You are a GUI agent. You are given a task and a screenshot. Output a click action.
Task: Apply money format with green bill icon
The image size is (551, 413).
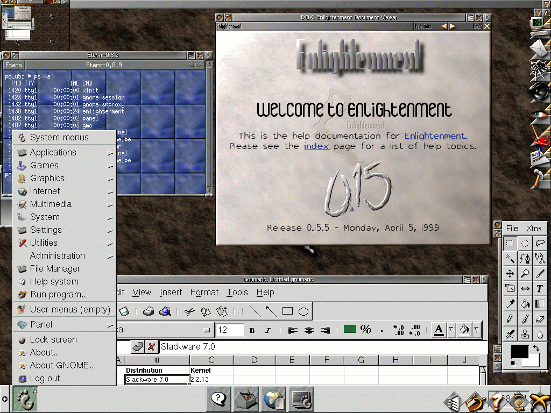click(x=350, y=330)
